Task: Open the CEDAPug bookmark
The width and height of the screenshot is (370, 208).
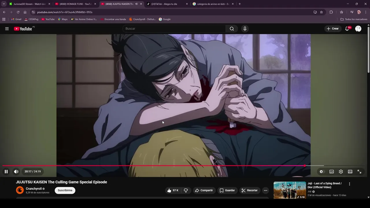Action: [31, 19]
